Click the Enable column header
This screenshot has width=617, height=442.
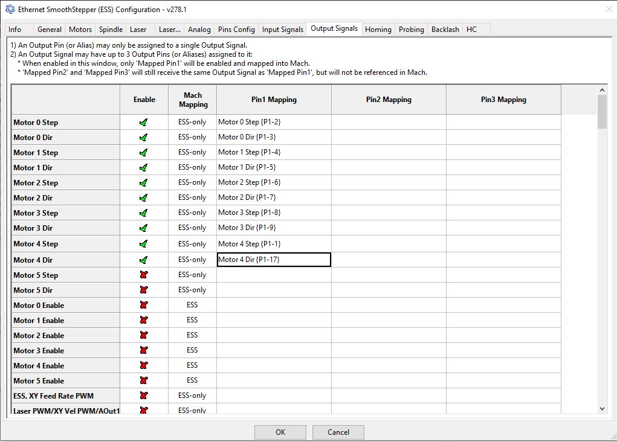144,100
